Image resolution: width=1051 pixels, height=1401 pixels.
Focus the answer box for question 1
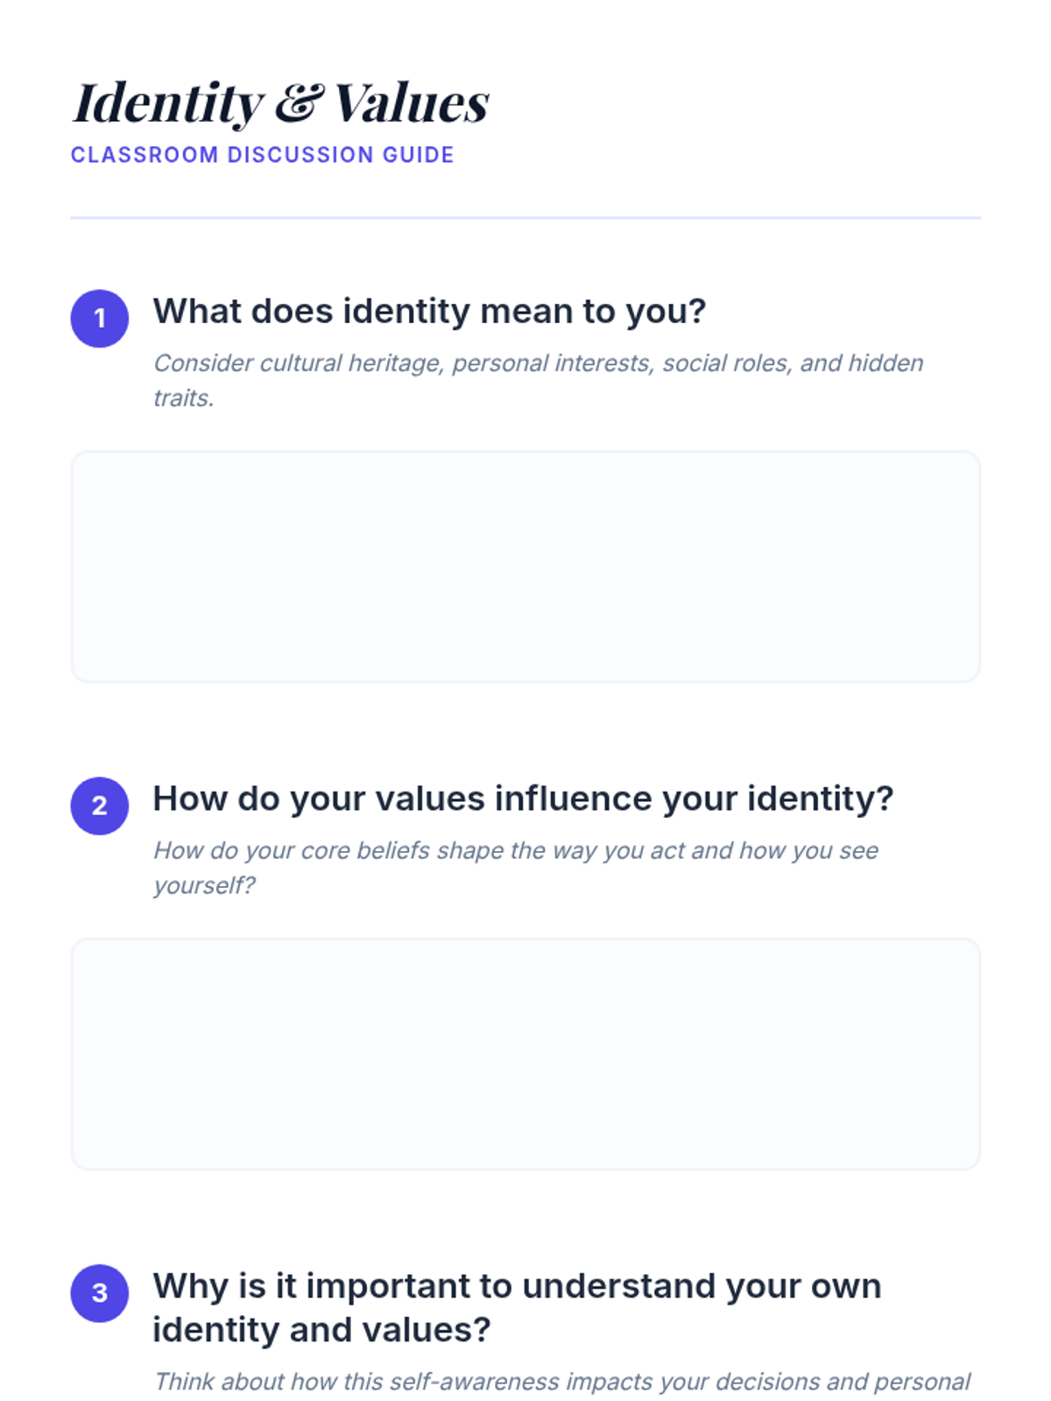coord(525,567)
